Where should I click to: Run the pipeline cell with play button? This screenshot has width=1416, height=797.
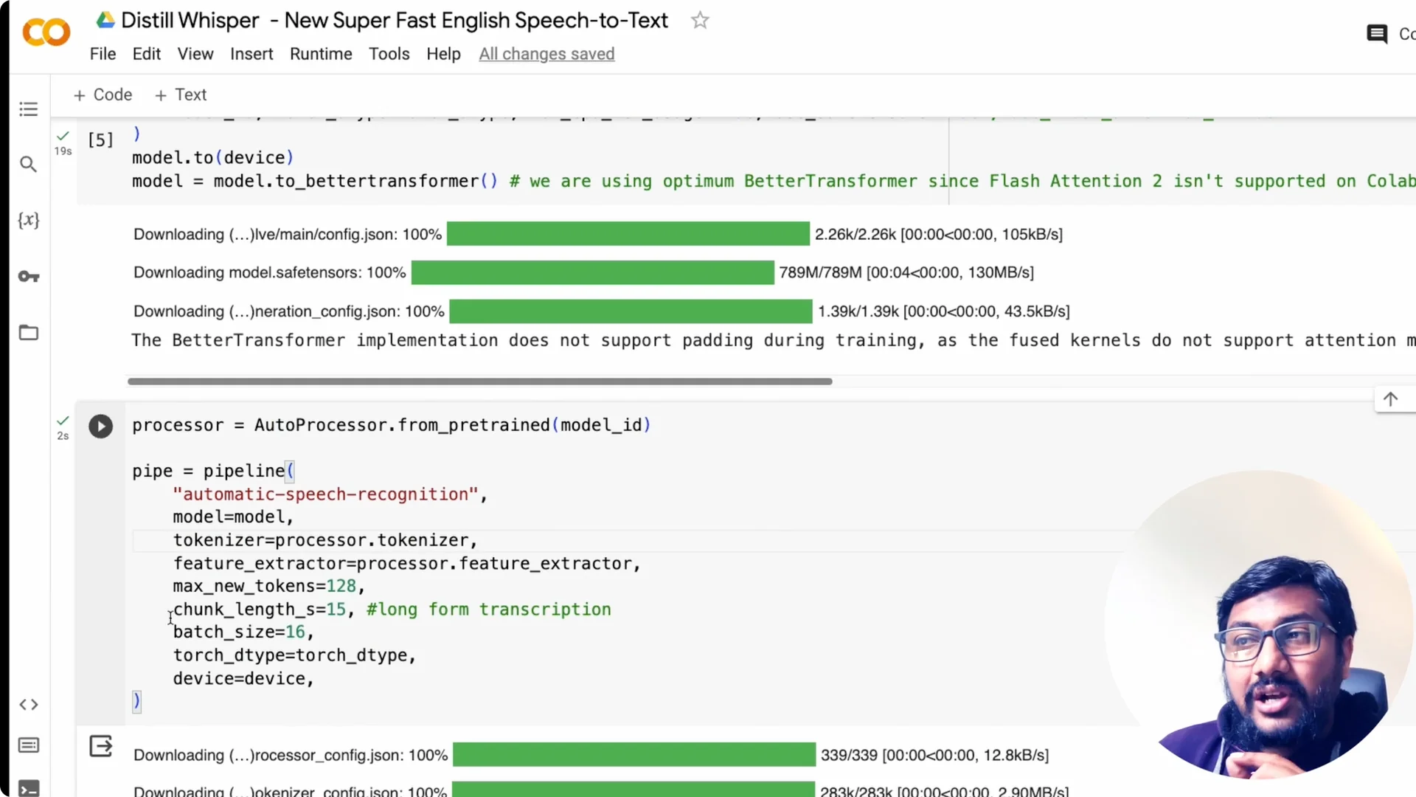tap(100, 426)
